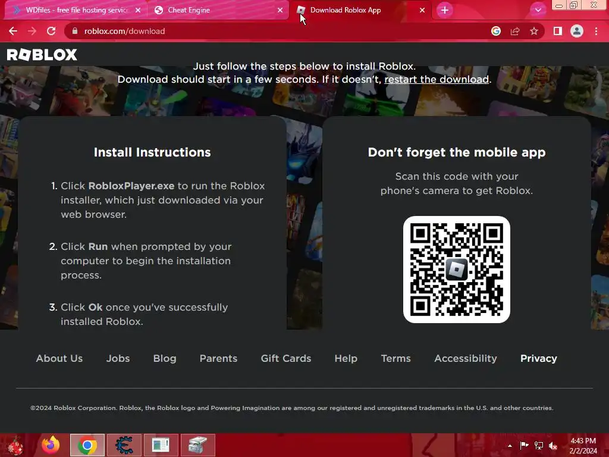Viewport: 609px width, 457px height.
Task: Go back using the browser back arrow
Action: (13, 31)
